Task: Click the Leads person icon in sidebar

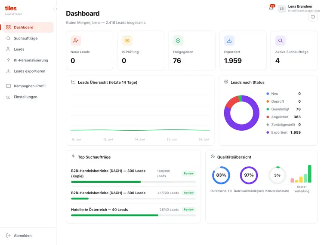Action: click(8, 49)
